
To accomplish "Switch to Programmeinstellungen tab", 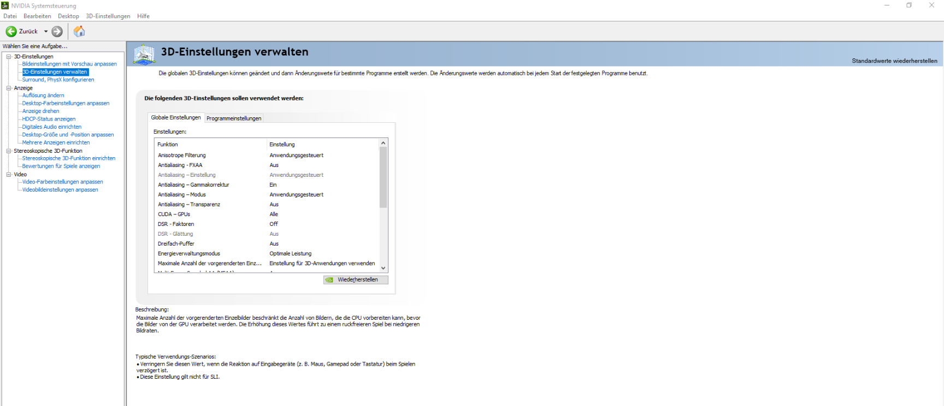I will tap(234, 118).
